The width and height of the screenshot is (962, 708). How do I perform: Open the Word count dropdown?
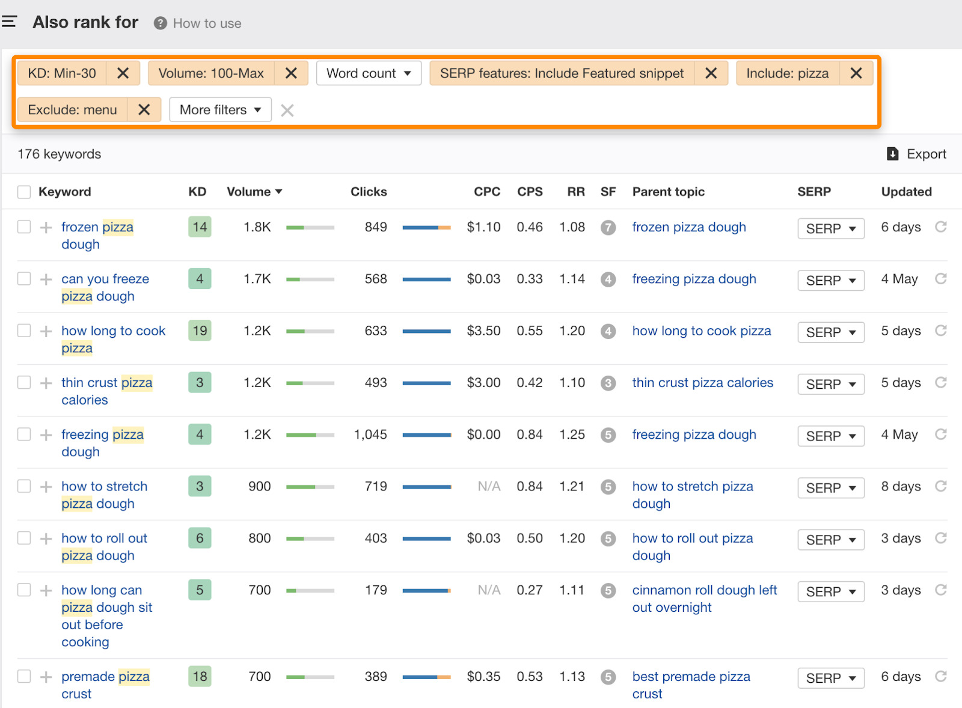coord(369,73)
